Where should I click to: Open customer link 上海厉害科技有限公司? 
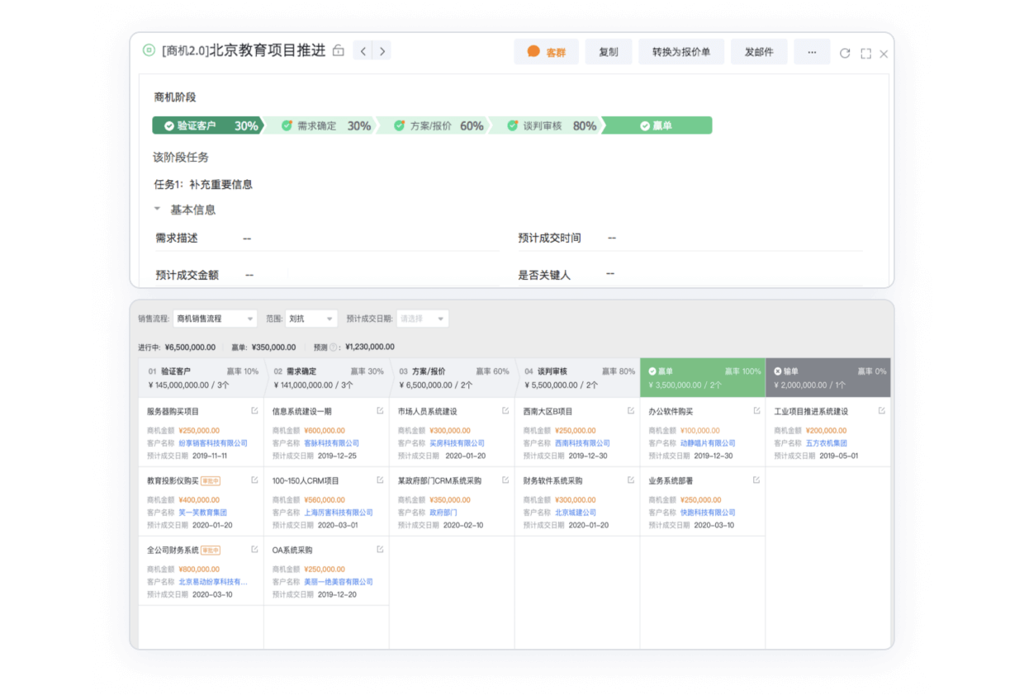click(339, 513)
